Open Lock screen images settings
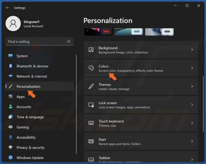 click(141, 105)
